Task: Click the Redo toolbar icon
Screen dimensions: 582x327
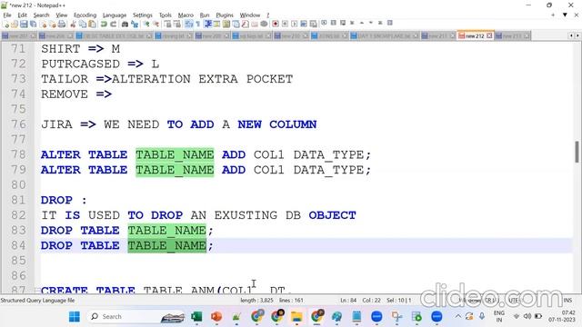Action: pyautogui.click(x=113, y=25)
